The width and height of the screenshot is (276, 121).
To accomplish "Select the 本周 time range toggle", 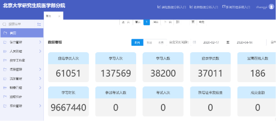I will coord(149,42).
